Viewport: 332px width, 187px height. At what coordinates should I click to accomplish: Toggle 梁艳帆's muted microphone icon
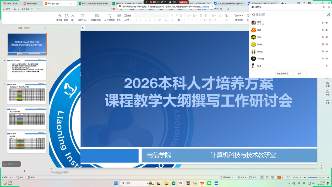(x=323, y=44)
